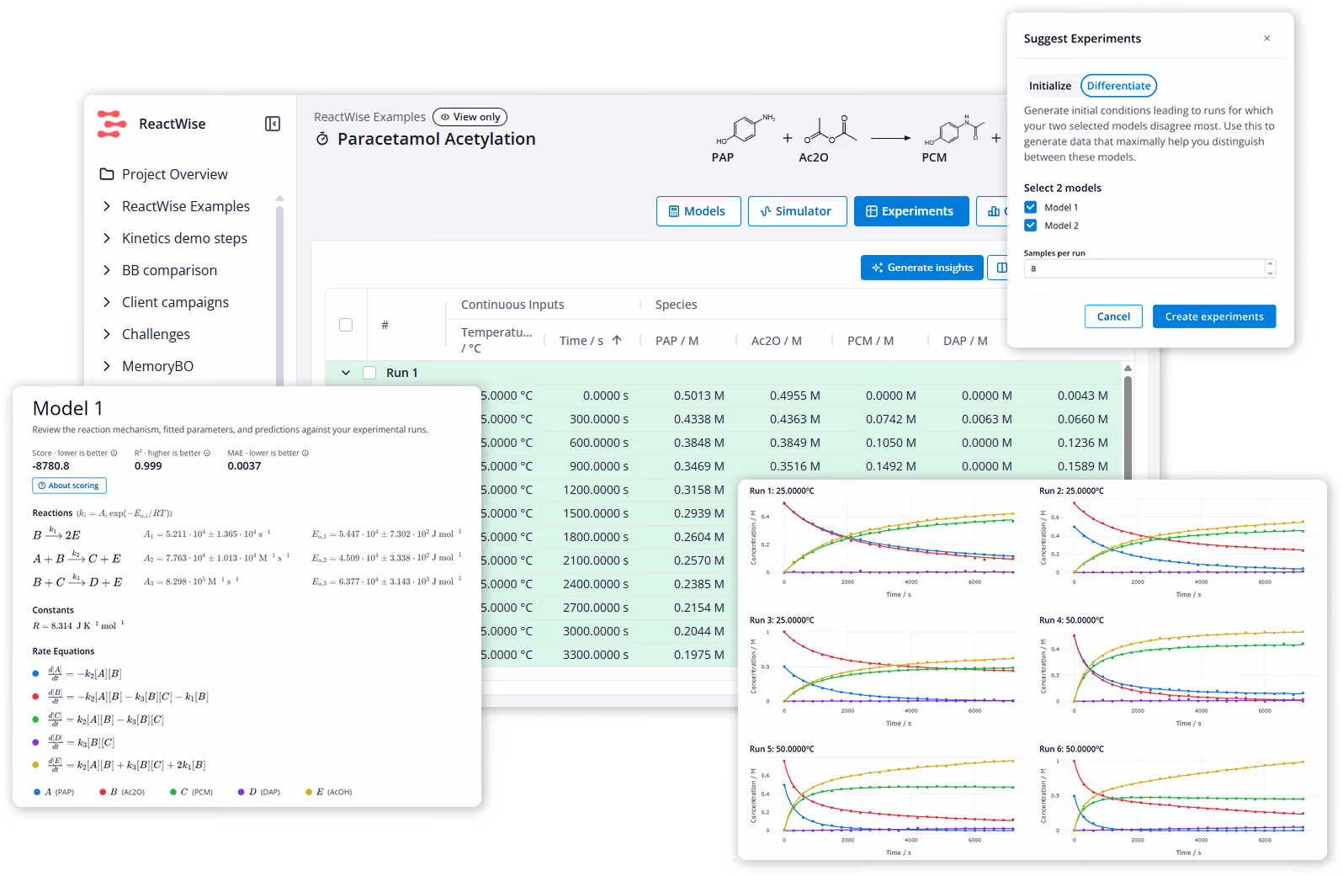Click the Cancel button
The height and width of the screenshot is (876, 1343).
(x=1113, y=316)
